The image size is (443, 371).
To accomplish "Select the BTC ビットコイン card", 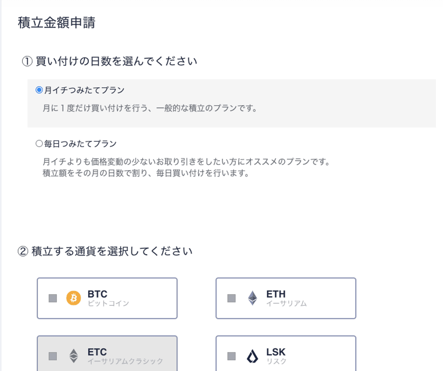I will click(107, 298).
